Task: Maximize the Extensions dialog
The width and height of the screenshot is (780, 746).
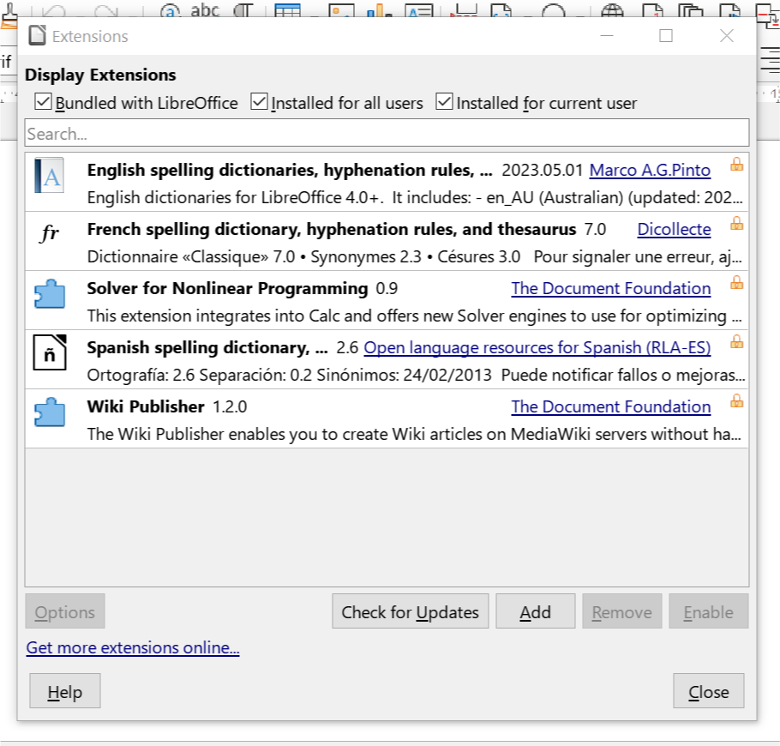Action: [x=666, y=36]
